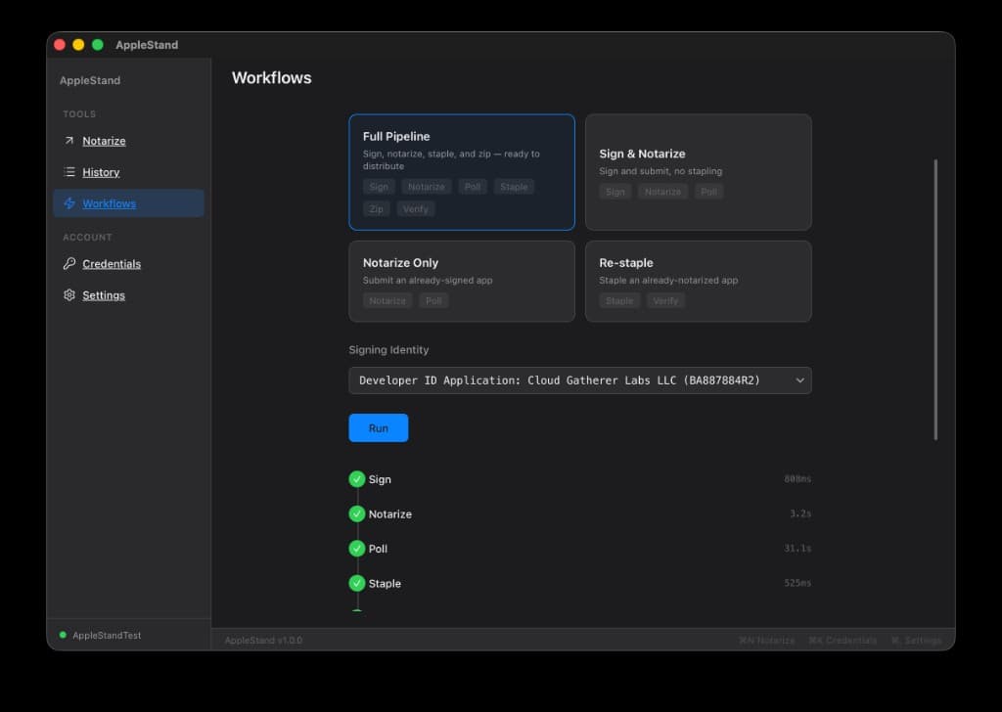
Task: Click the green checkmark beside the Poll step
Action: point(357,549)
